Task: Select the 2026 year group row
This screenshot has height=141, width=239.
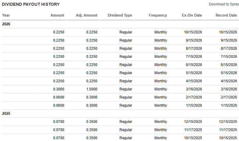Action: point(120,24)
